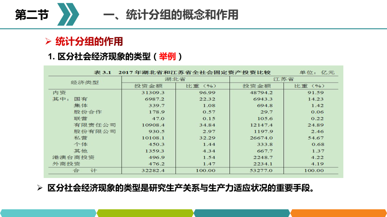Click the table caption 表 3.1 2017年湖北省和江苏省
Screen dimensions: 387x217
182,72
